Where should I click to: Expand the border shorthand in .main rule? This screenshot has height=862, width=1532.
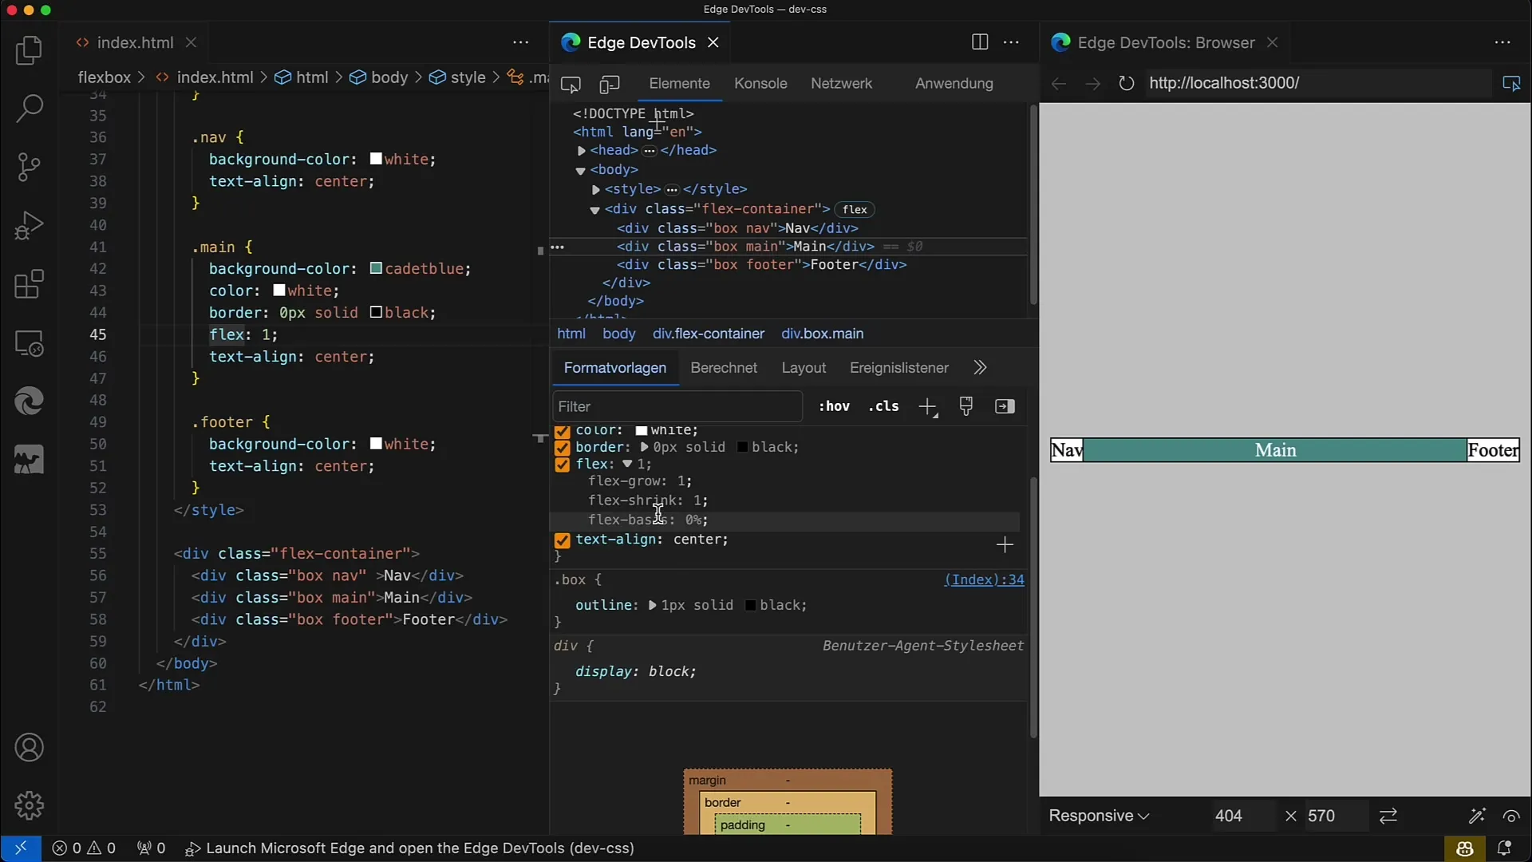(x=644, y=447)
